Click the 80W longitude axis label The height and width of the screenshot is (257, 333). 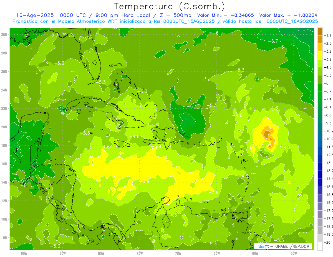[101, 253]
